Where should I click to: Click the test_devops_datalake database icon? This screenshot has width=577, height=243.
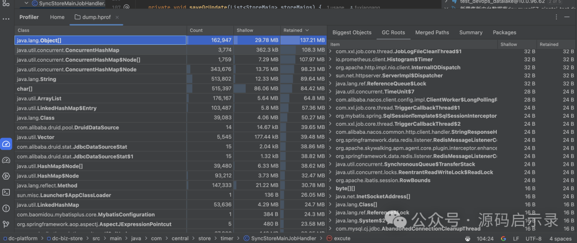pyautogui.click(x=455, y=2)
